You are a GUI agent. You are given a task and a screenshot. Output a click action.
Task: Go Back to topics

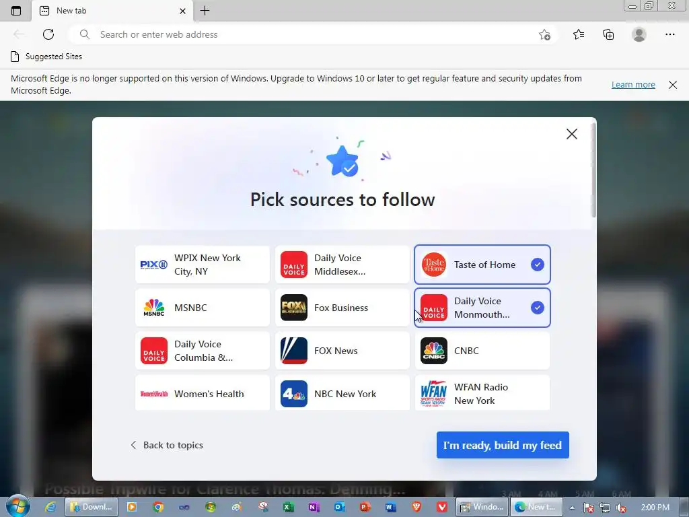coord(167,445)
